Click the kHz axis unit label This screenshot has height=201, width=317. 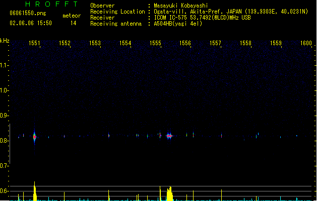pos(5,41)
